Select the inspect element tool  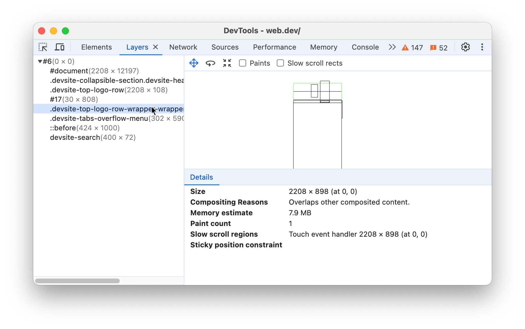[x=43, y=47]
